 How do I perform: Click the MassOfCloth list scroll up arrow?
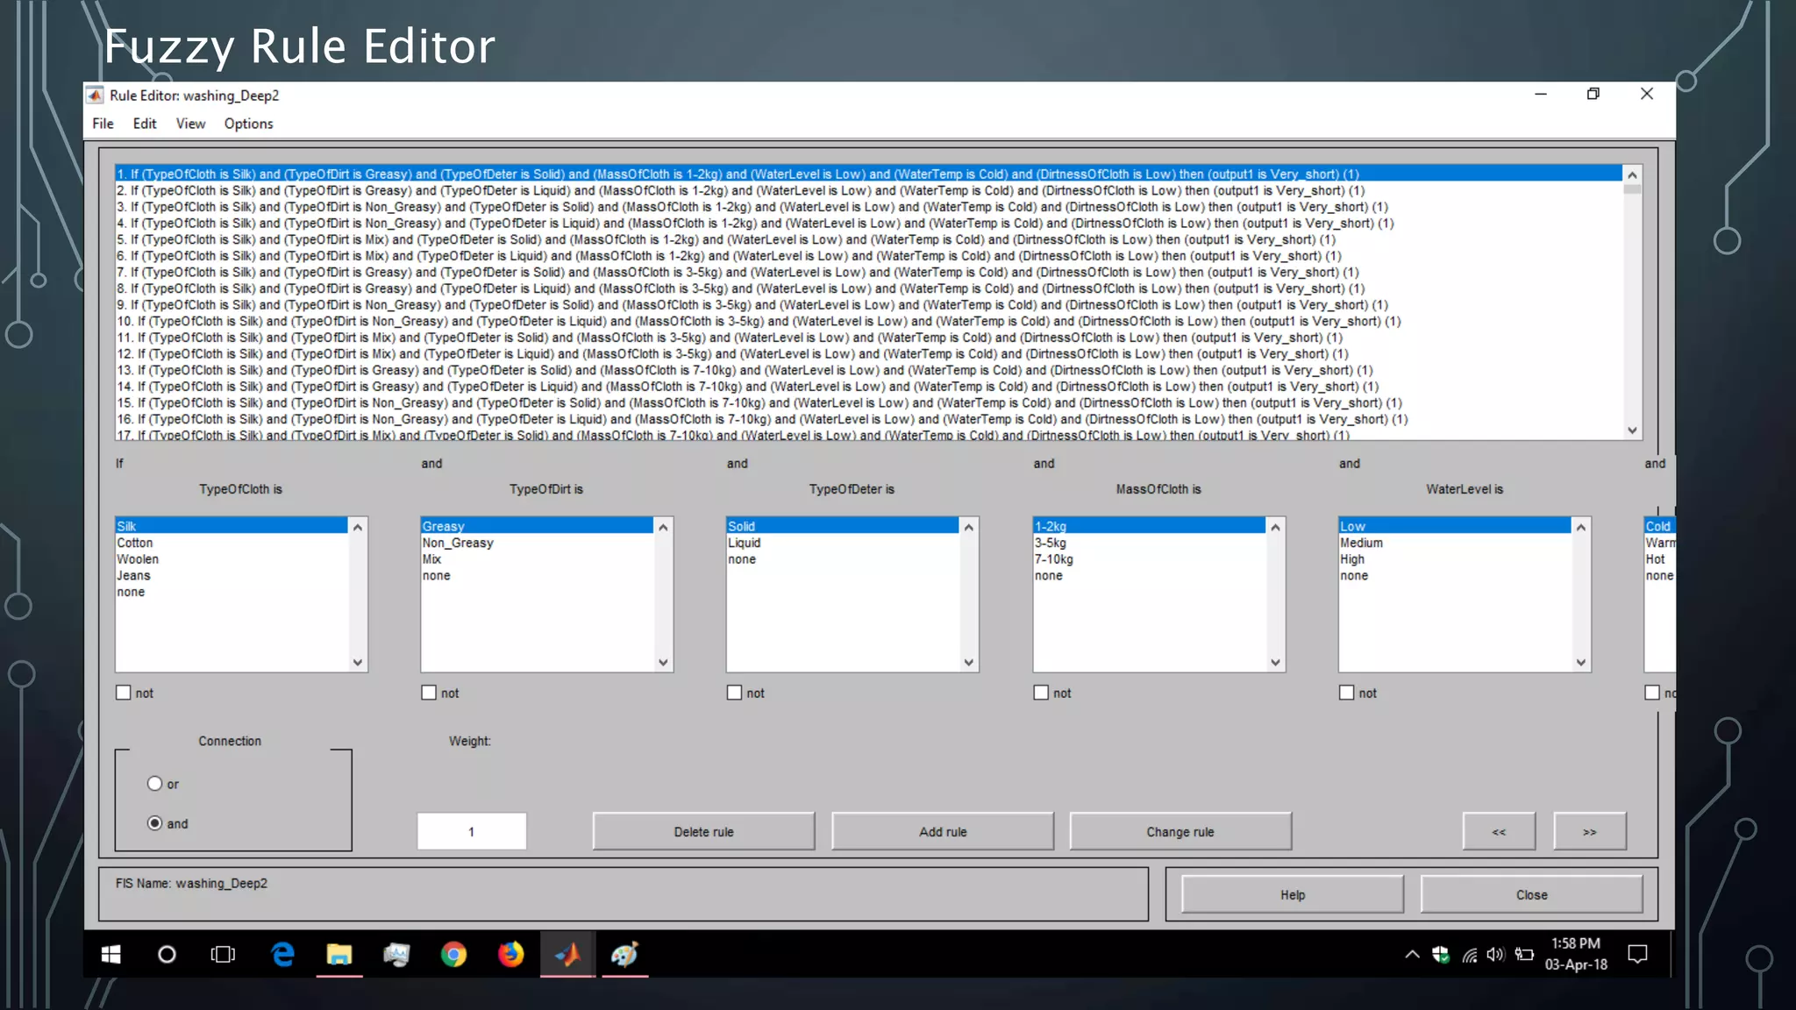coord(1275,527)
